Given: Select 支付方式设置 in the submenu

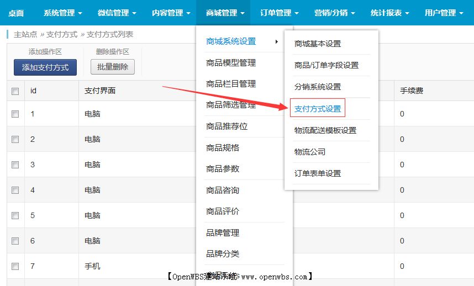Looking at the screenshot, I should 318,109.
